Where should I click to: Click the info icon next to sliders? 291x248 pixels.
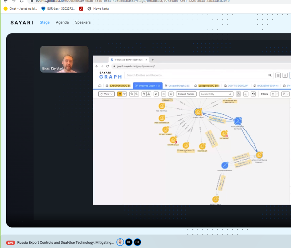coord(285,75)
